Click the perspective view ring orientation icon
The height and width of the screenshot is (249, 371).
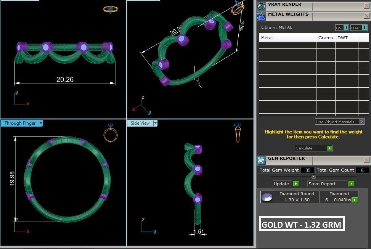[238, 8]
